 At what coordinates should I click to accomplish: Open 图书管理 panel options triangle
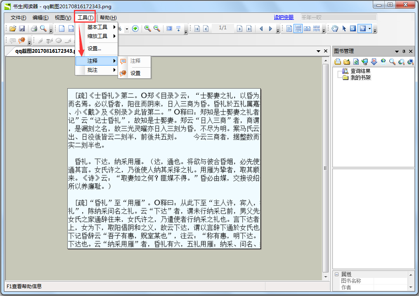coord(397,51)
